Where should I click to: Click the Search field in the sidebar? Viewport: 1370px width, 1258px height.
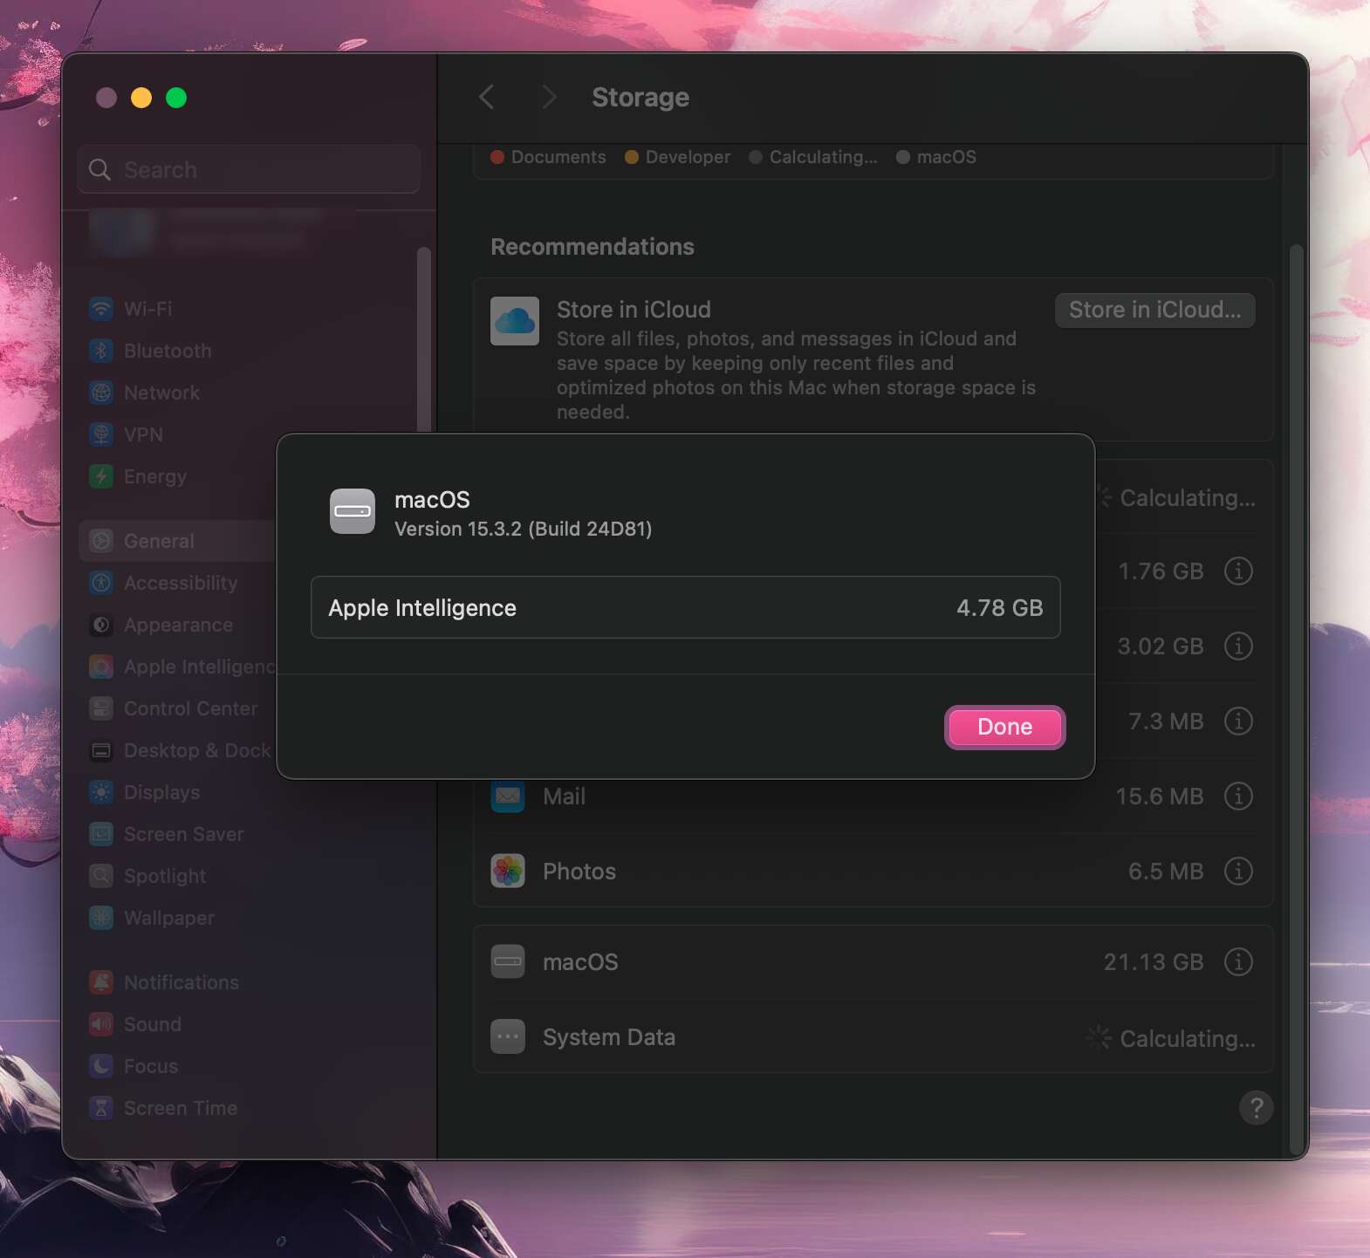[x=249, y=169]
